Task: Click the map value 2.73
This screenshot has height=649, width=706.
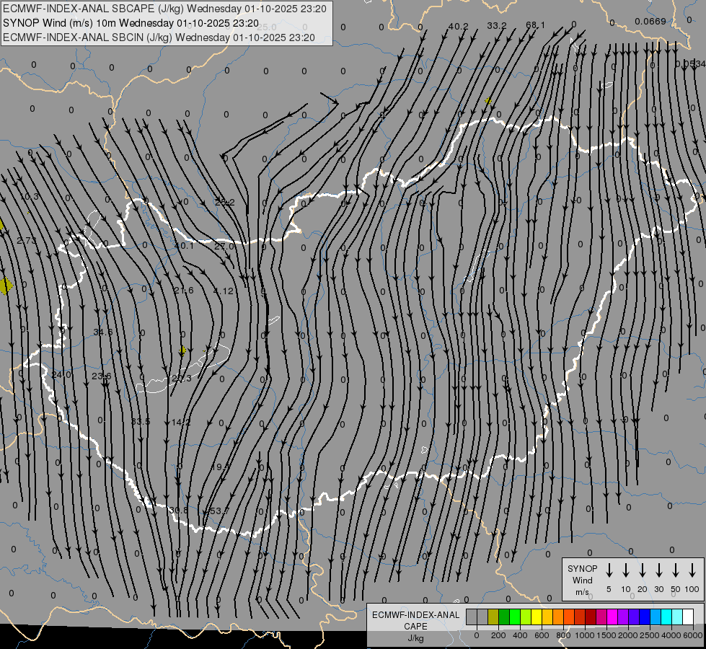Action: click(x=27, y=241)
